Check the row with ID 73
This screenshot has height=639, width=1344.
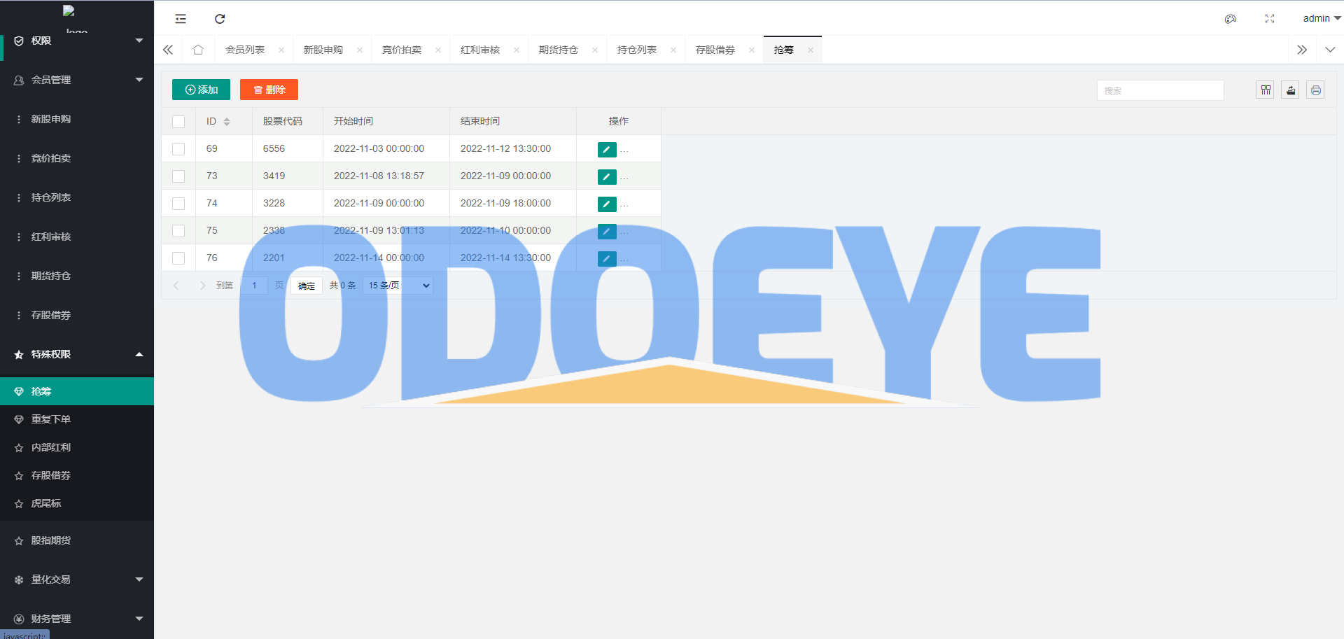[x=178, y=176]
